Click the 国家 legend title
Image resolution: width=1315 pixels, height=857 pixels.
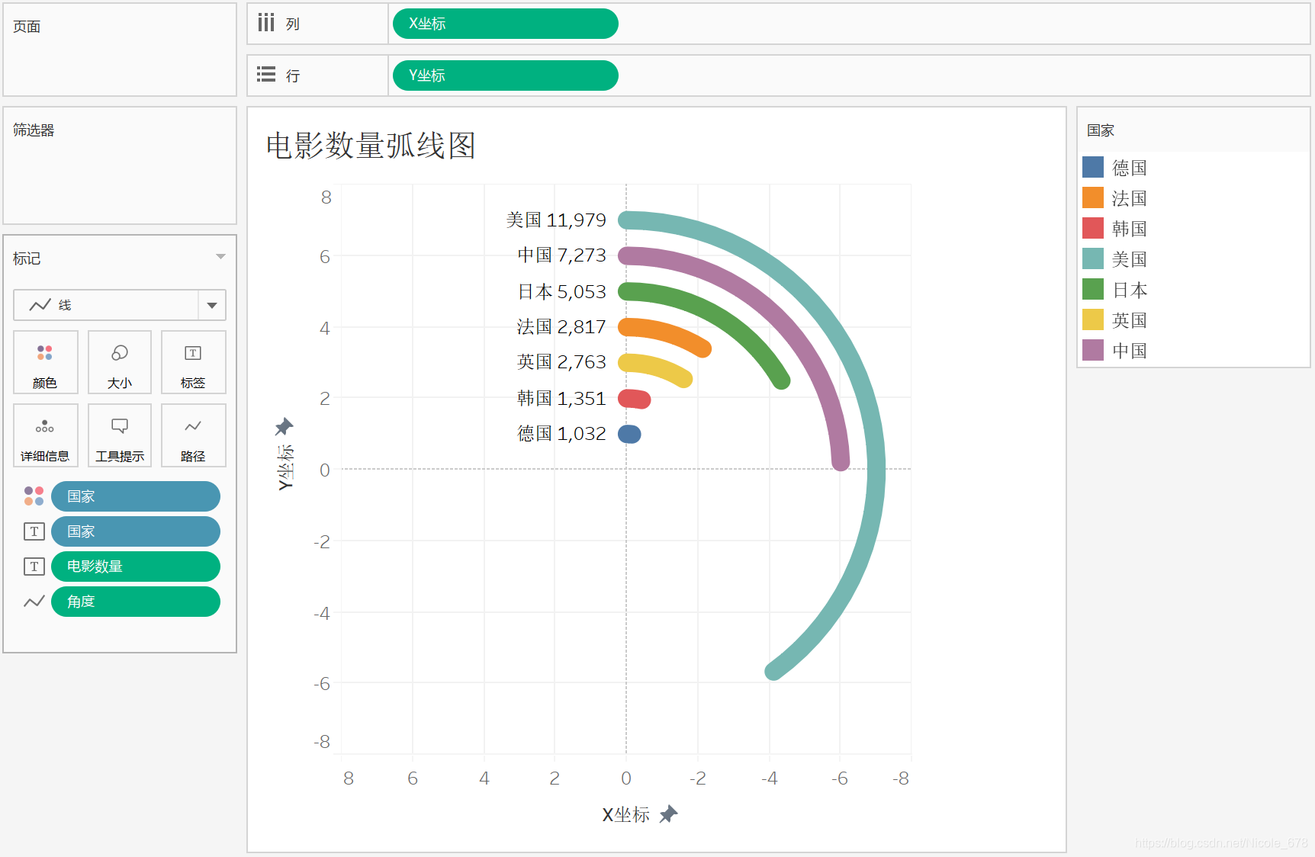coord(1101,130)
